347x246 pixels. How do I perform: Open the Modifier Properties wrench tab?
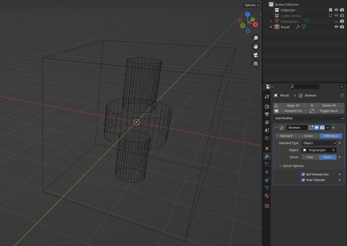click(267, 156)
